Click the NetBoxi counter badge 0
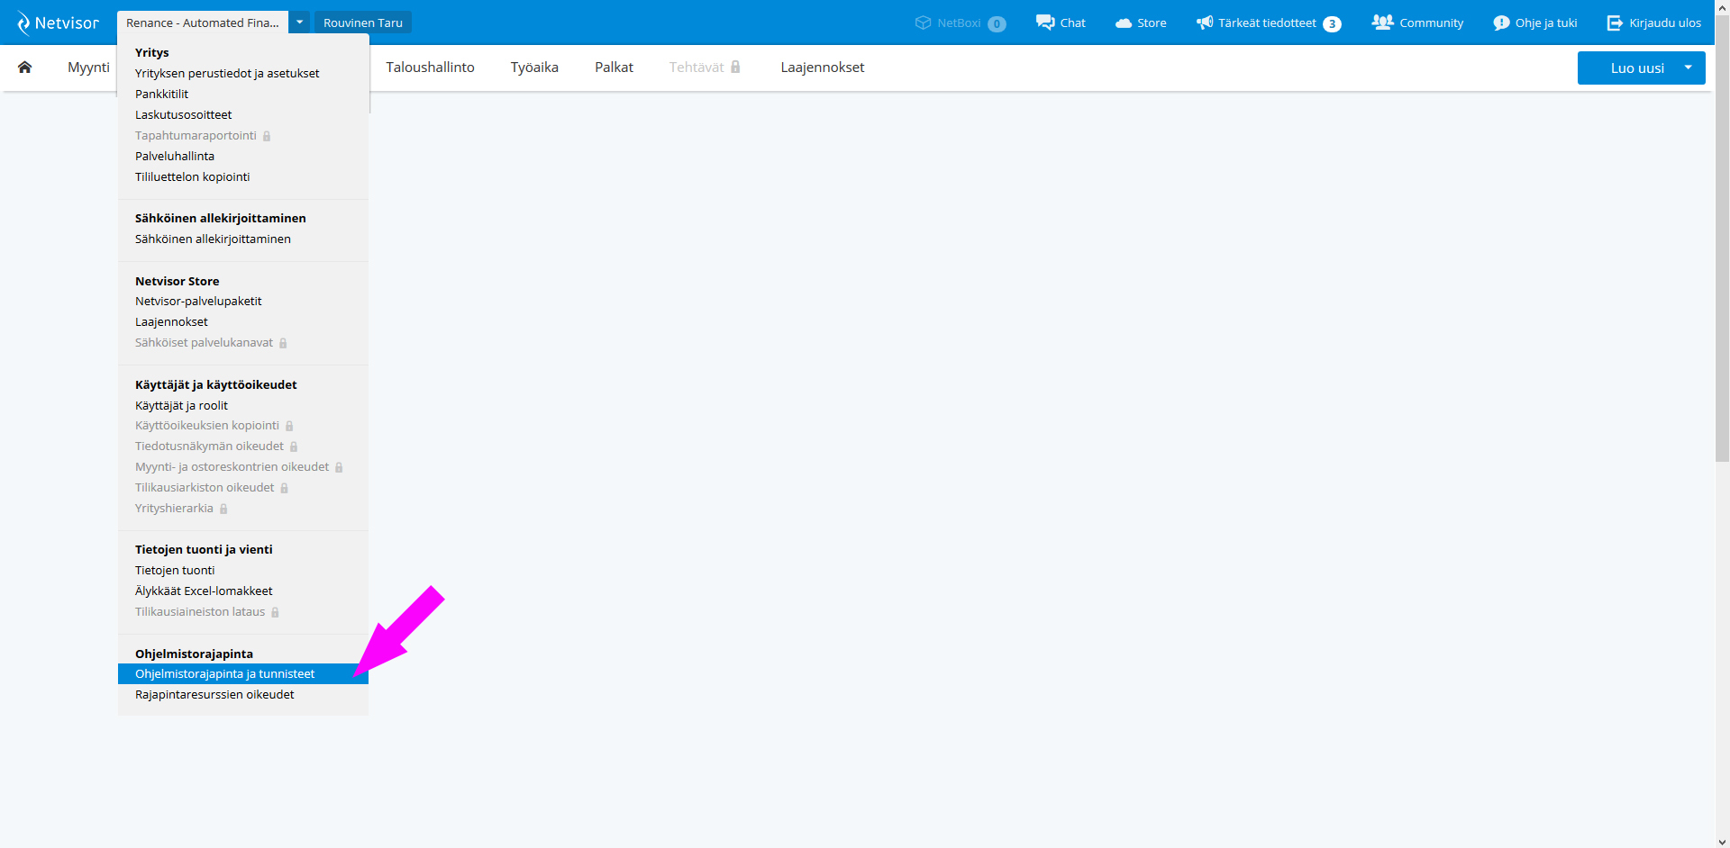1730x848 pixels. click(x=997, y=23)
